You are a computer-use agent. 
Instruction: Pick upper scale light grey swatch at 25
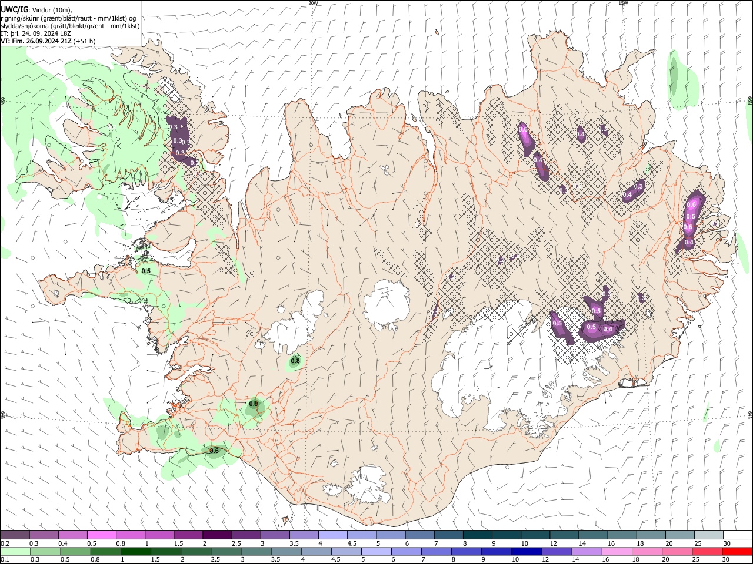(x=709, y=535)
